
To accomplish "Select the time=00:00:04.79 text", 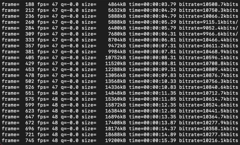I will 152,16.
